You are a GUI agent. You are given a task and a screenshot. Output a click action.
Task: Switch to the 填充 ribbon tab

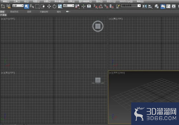(59, 12)
